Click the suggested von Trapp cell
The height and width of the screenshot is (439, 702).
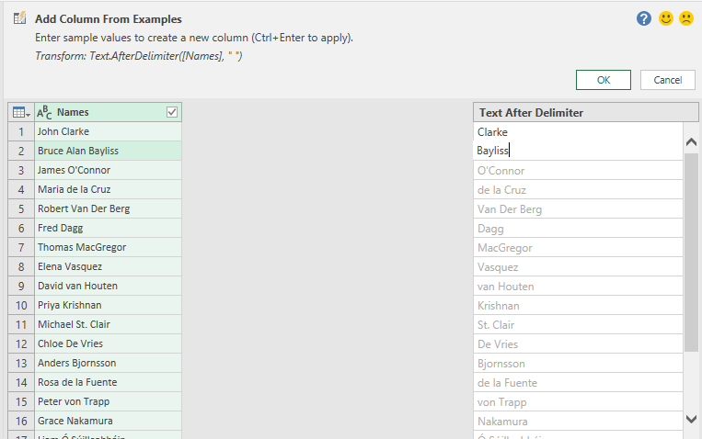(x=578, y=402)
